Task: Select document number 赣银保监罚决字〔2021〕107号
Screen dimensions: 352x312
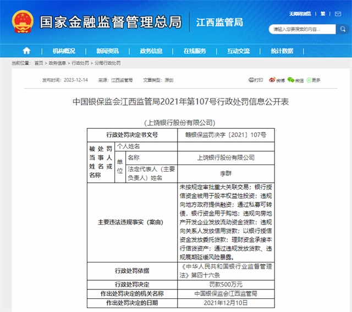Action: coord(226,135)
